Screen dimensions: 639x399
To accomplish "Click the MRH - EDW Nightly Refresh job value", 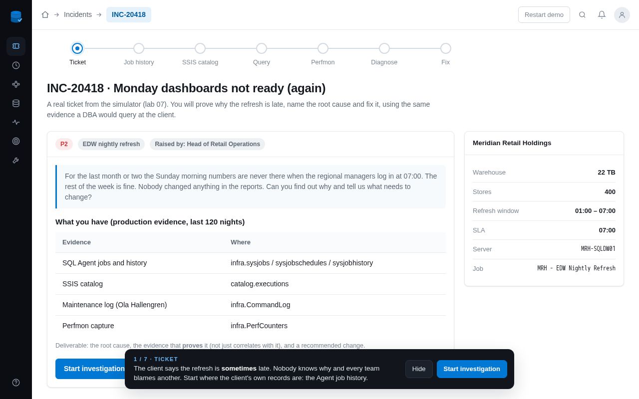I will (576, 268).
